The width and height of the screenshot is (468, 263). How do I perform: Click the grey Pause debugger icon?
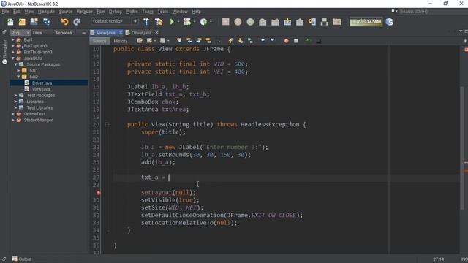238,22
